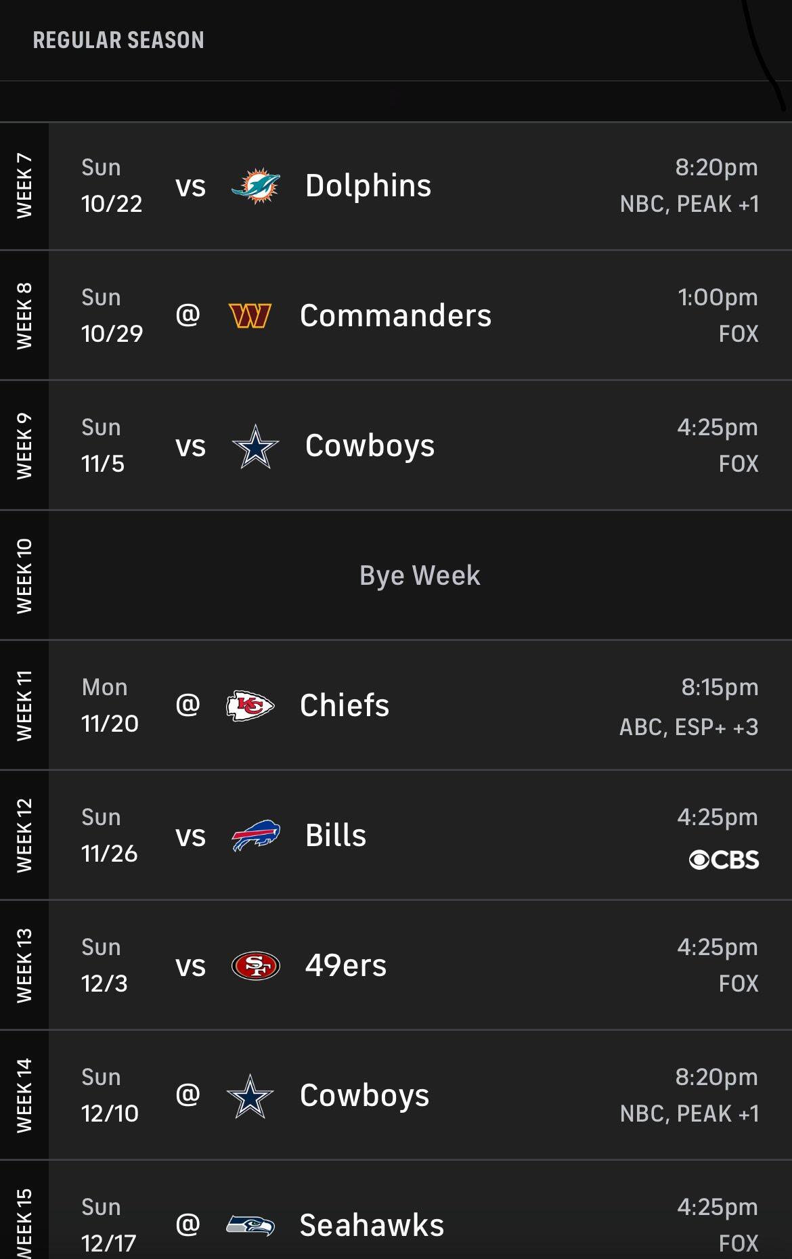Screen dimensions: 792x1259
Task: Click the CBS network logo
Action: click(x=724, y=860)
